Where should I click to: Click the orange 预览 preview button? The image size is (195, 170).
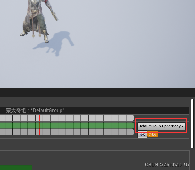coord(153,134)
